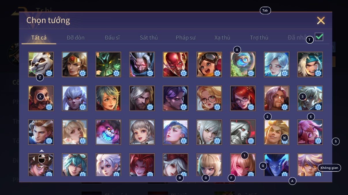This screenshot has width=348, height=195.
Task: Pick the blue demon-faced hero portrait
Action: click(x=276, y=165)
